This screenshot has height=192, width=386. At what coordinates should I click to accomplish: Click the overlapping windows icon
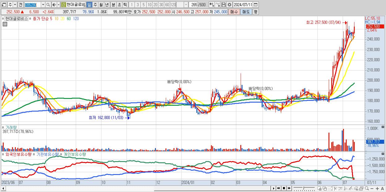click(x=324, y=189)
